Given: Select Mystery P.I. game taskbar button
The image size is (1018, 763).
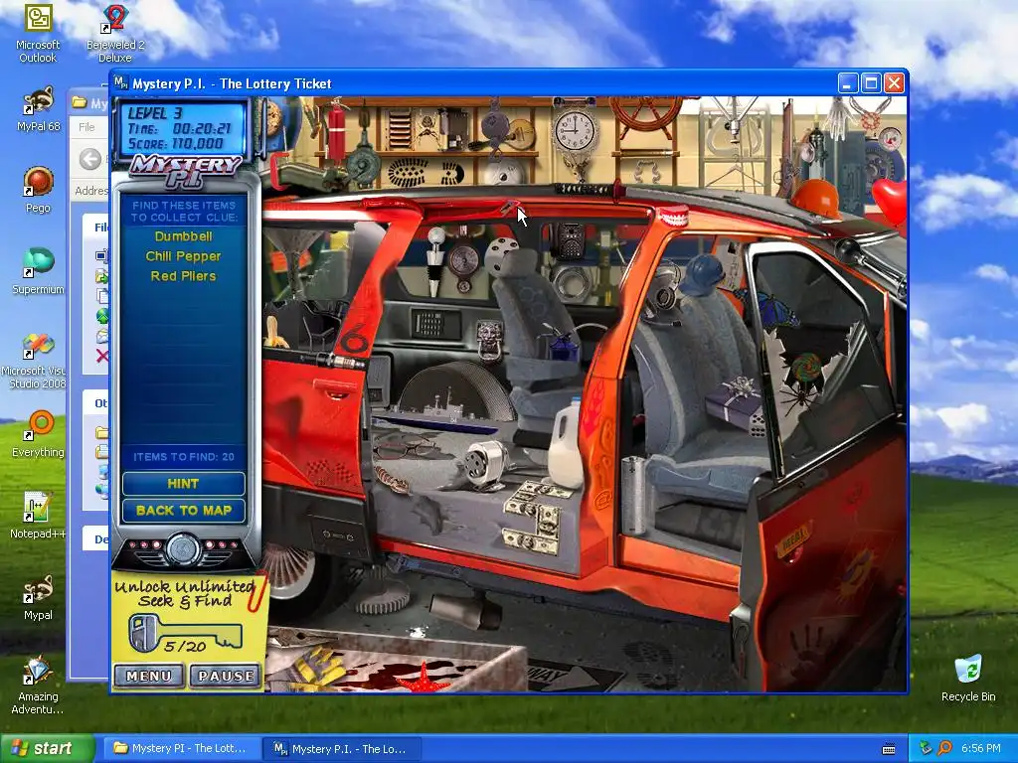Looking at the screenshot, I should (340, 749).
